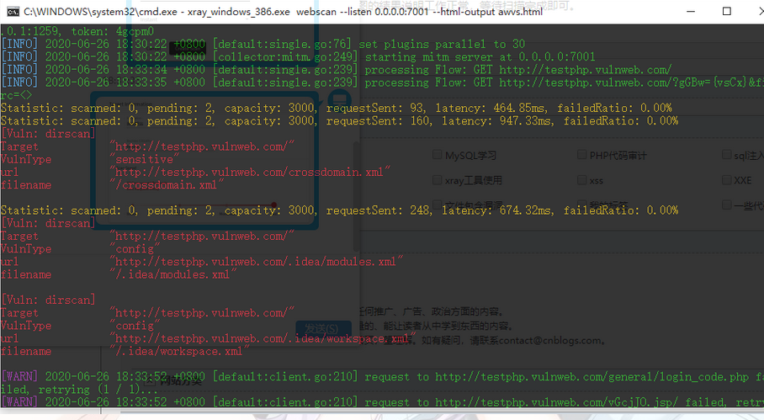Tick the MySQL学习 checkbox

tap(437, 155)
